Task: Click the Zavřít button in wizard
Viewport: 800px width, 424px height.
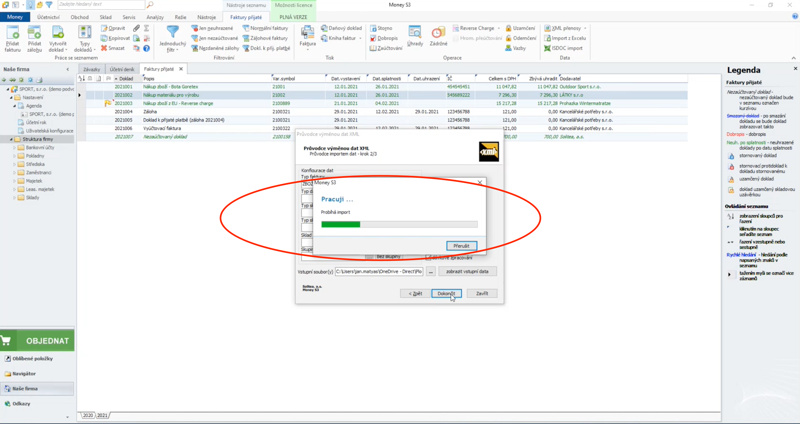Action: point(482,293)
